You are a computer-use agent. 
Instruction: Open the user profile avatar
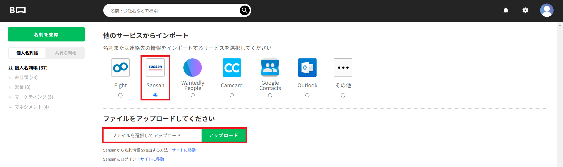(x=547, y=10)
